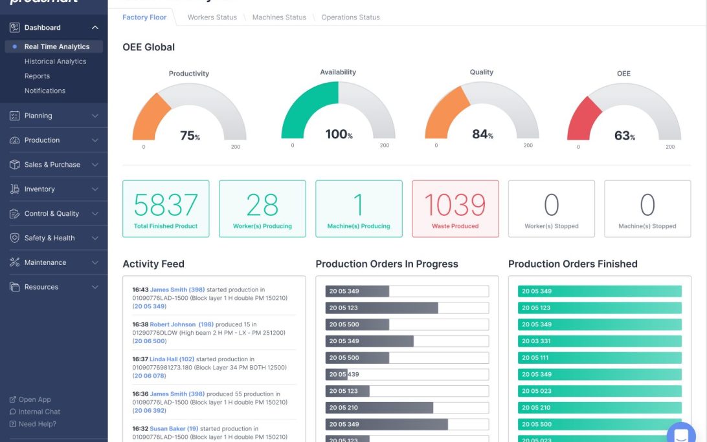Click the Control & Quality icon
The width and height of the screenshot is (707, 442).
pos(14,214)
